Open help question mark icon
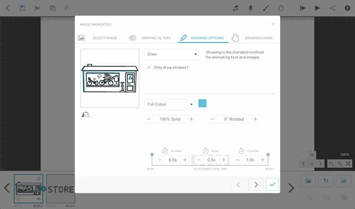This screenshot has height=209, width=355. (347, 8)
